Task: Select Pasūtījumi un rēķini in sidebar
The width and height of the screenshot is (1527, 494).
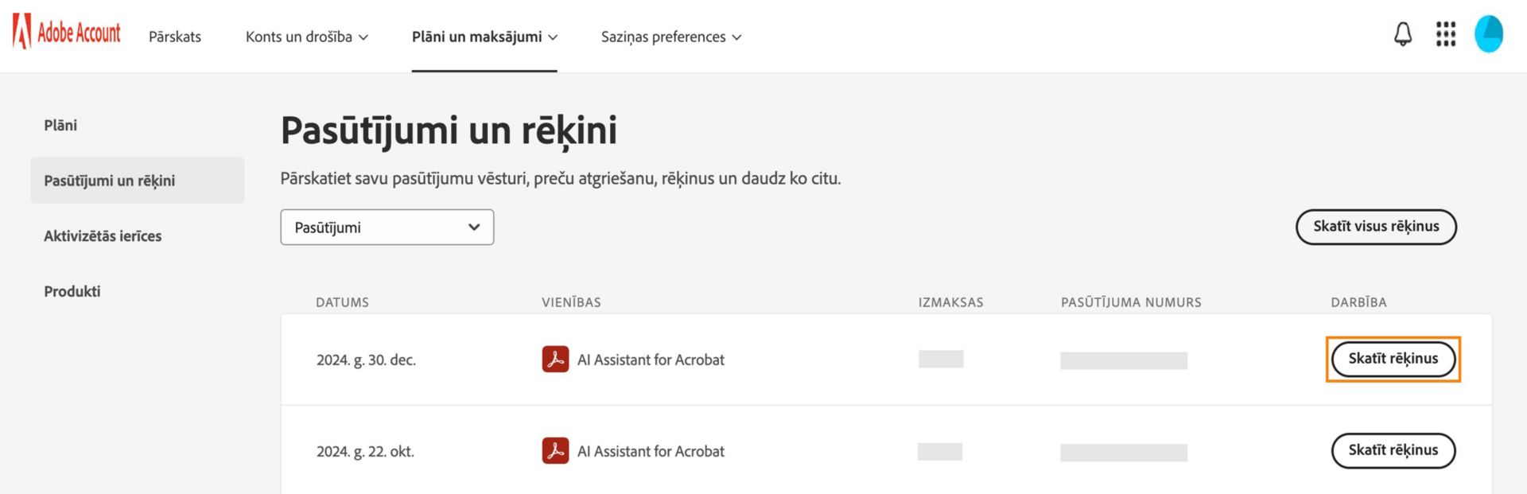Action: point(110,181)
